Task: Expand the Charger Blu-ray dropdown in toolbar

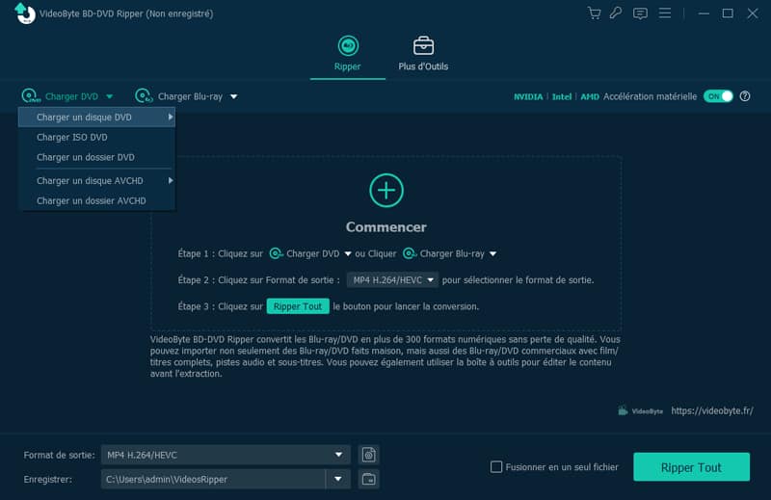Action: click(x=233, y=96)
